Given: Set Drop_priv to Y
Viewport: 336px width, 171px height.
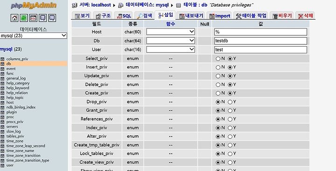Looking at the screenshot, I should click(x=230, y=102).
